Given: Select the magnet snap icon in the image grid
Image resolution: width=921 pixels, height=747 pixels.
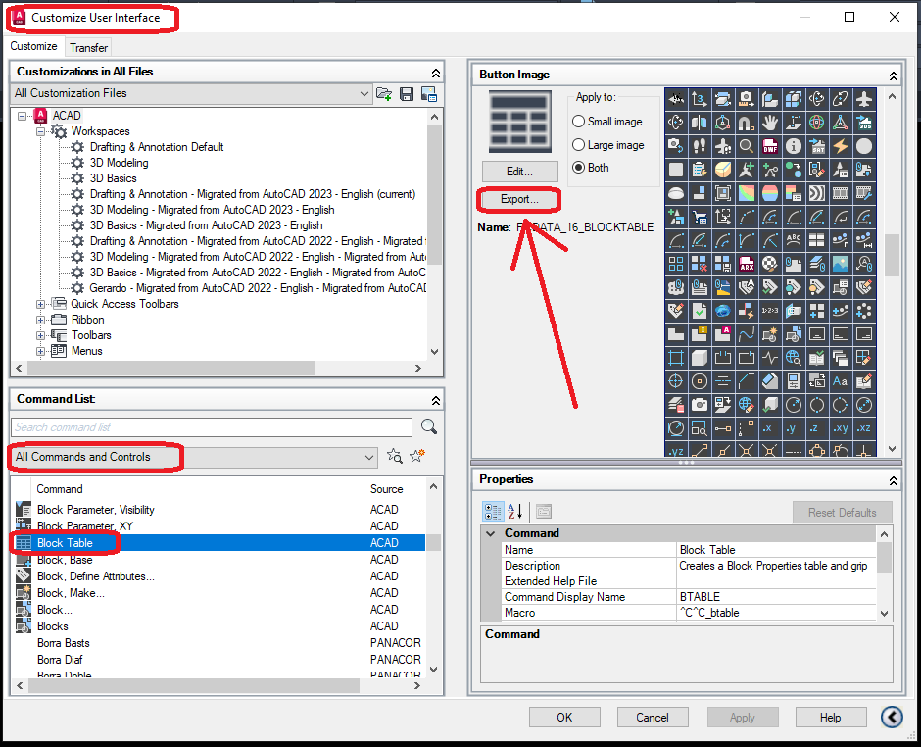Looking at the screenshot, I should point(747,123).
